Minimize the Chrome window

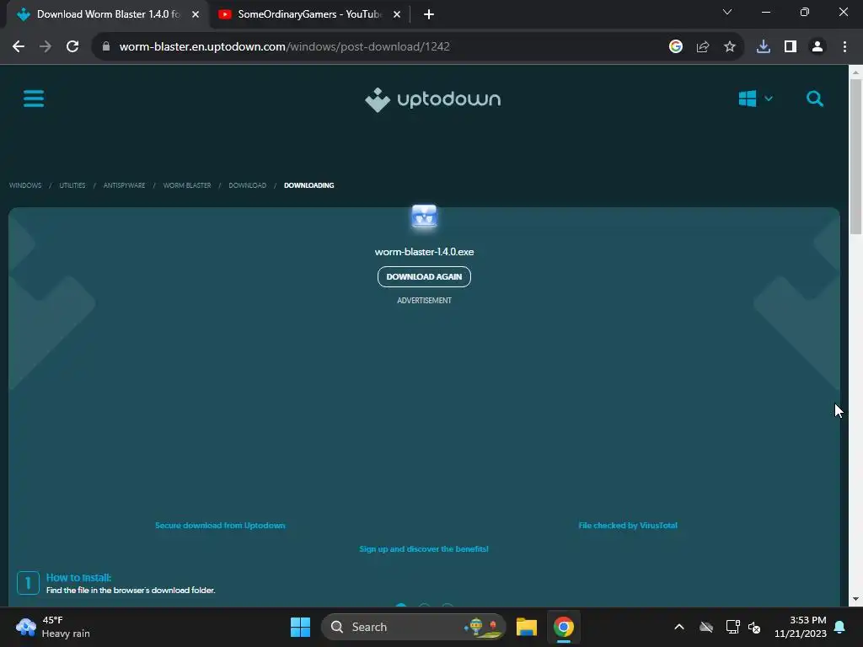coord(765,12)
